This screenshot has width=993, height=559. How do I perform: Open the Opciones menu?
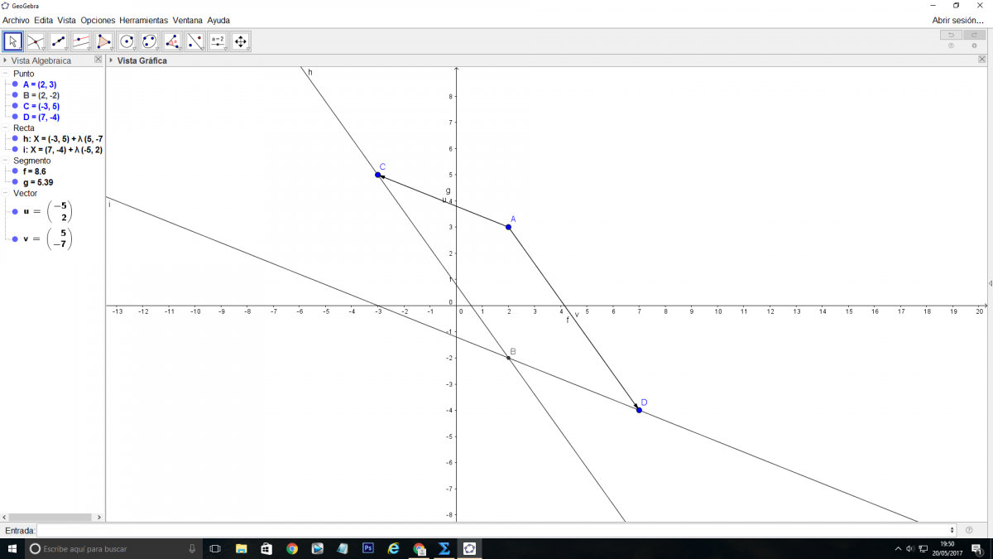98,20
